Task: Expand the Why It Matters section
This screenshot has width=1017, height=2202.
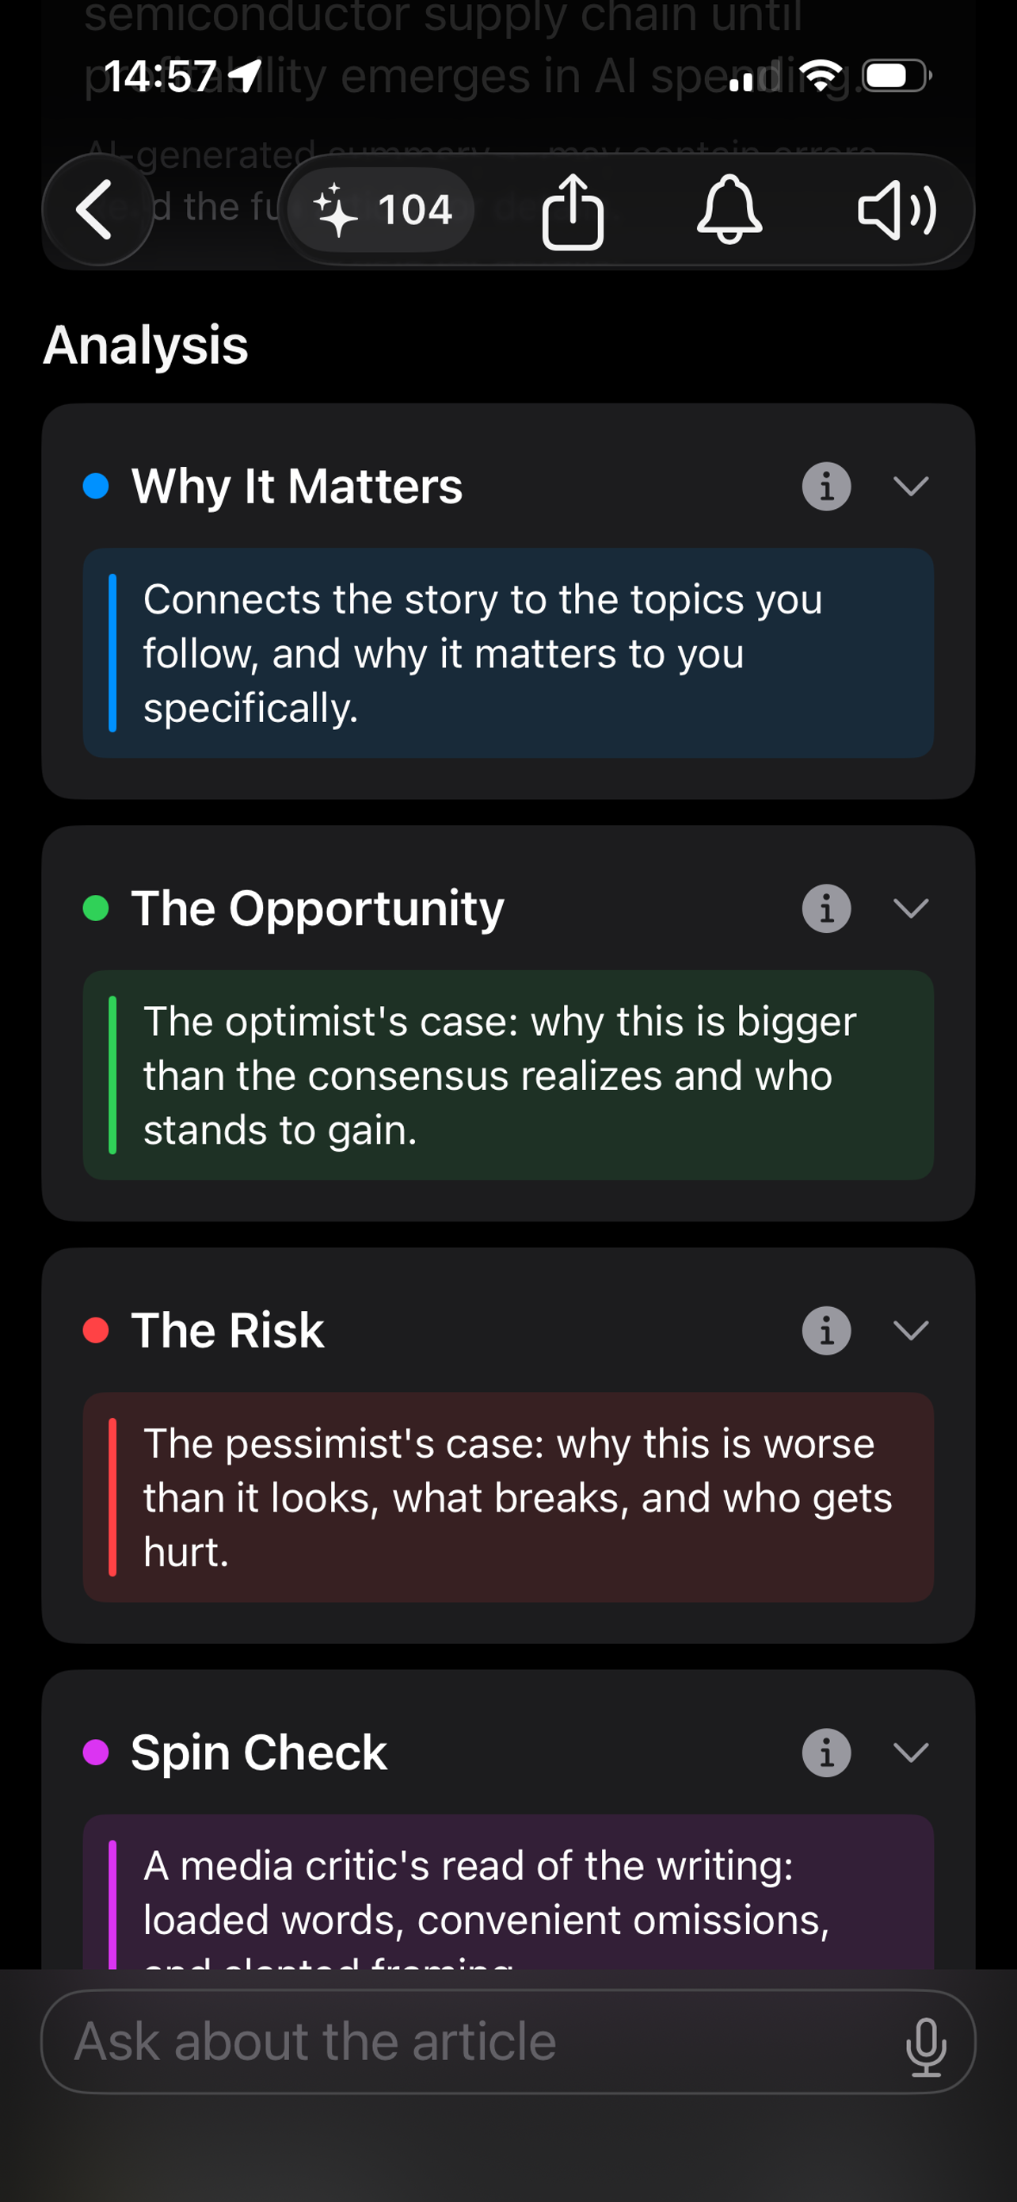Action: tap(910, 487)
